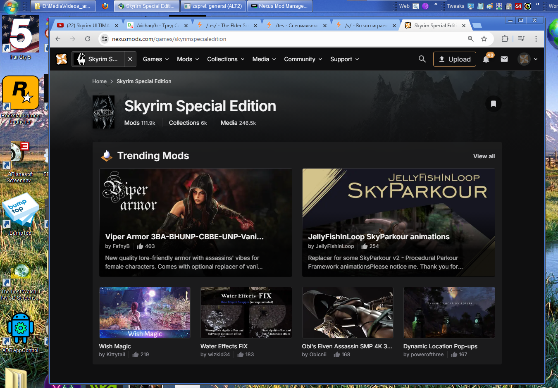
Task: Open the Collections 6k link
Action: 188,123
